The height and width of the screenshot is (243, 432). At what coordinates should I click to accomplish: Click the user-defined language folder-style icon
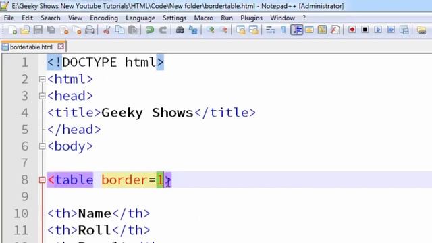pos(309,30)
